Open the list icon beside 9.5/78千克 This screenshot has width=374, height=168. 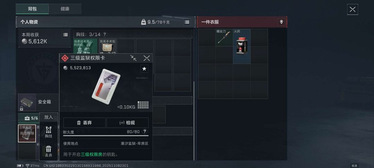[x=187, y=22]
